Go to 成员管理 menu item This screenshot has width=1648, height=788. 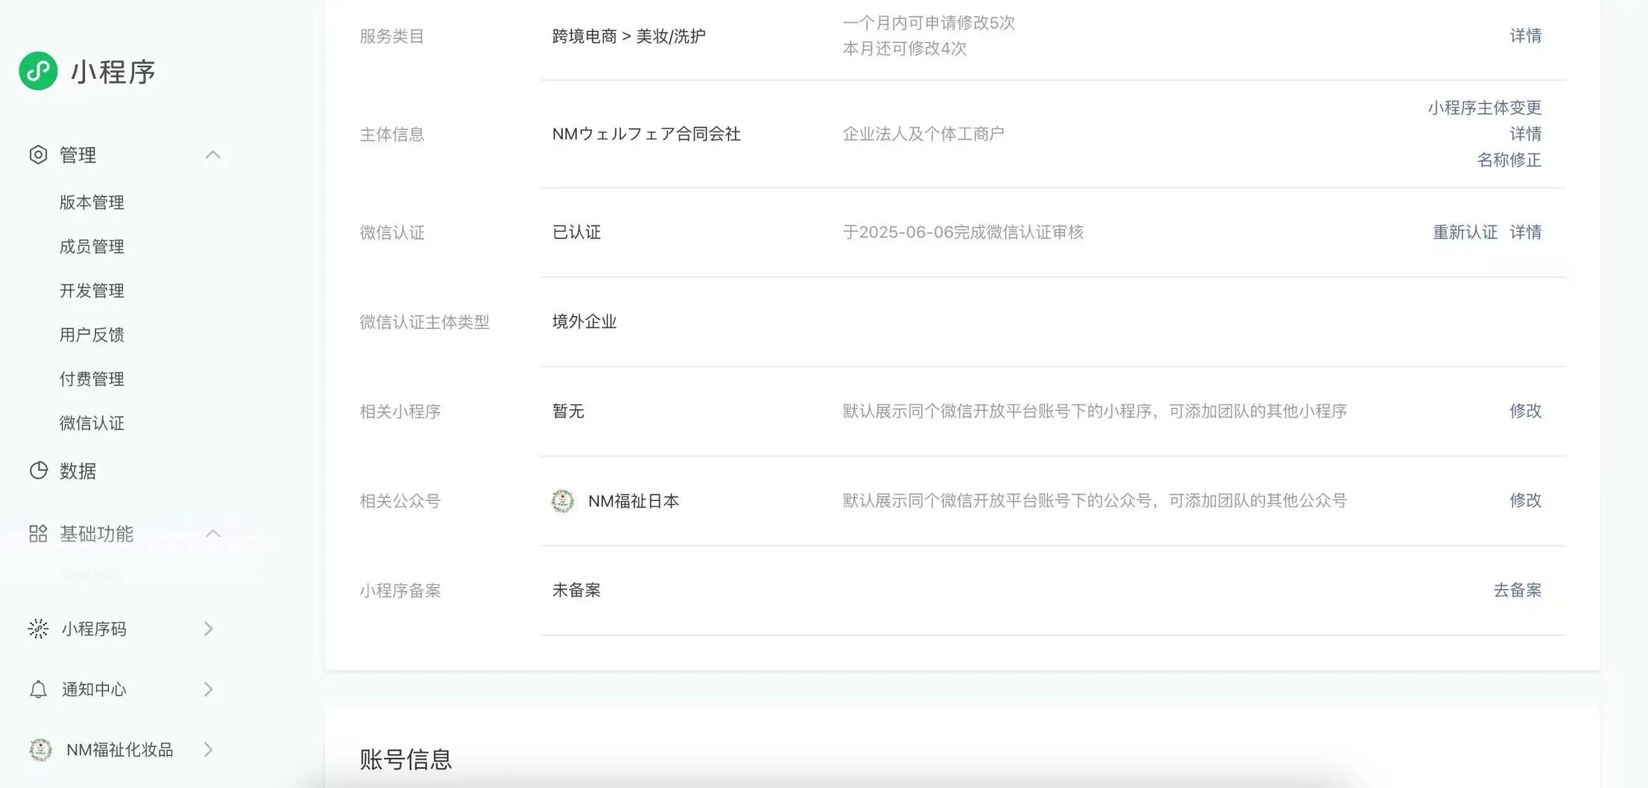pos(92,246)
